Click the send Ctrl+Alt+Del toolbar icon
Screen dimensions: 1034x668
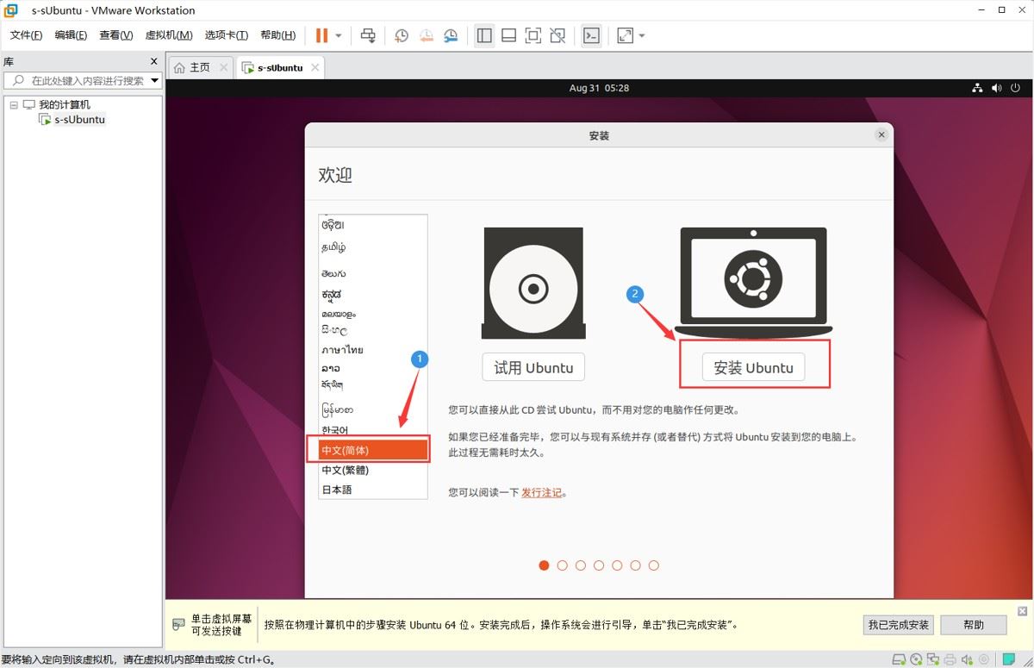pos(368,35)
